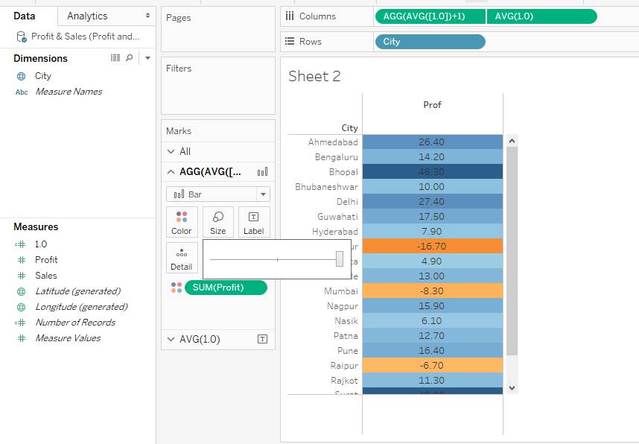Expand the AVG(1.0) marks section
The height and width of the screenshot is (444, 639).
point(171,339)
